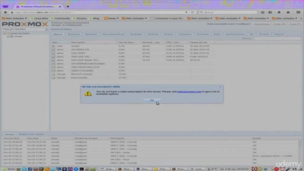The height and width of the screenshot is (171, 304).
Task: Open the Comenzar a usar Firefox bookmark
Action: (167, 18)
